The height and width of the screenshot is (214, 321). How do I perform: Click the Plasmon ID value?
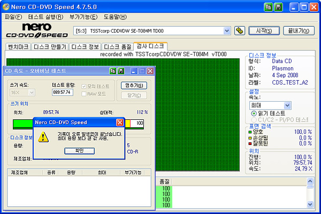tap(282, 68)
